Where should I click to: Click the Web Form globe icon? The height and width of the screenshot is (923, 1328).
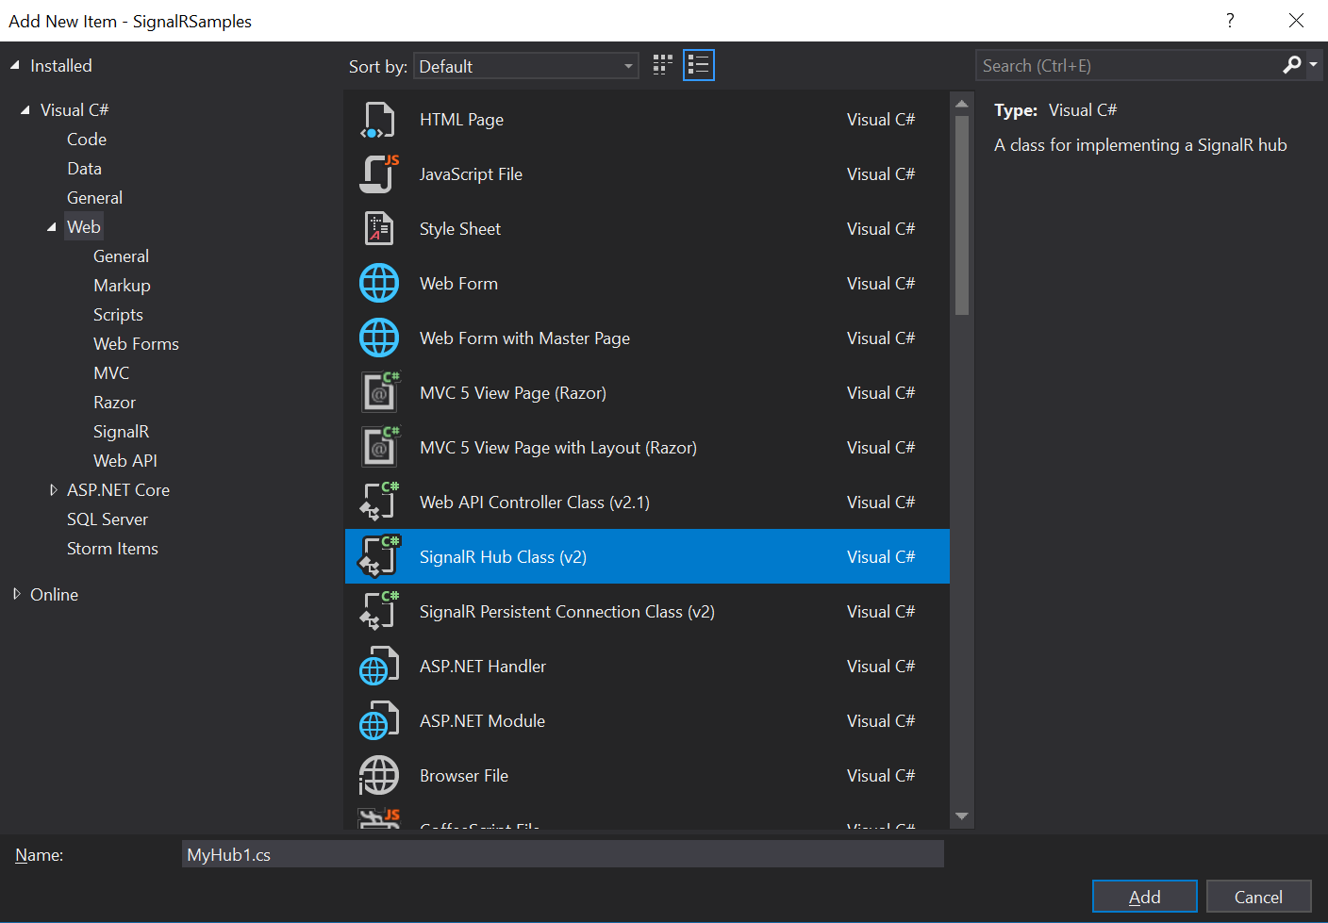click(x=379, y=283)
